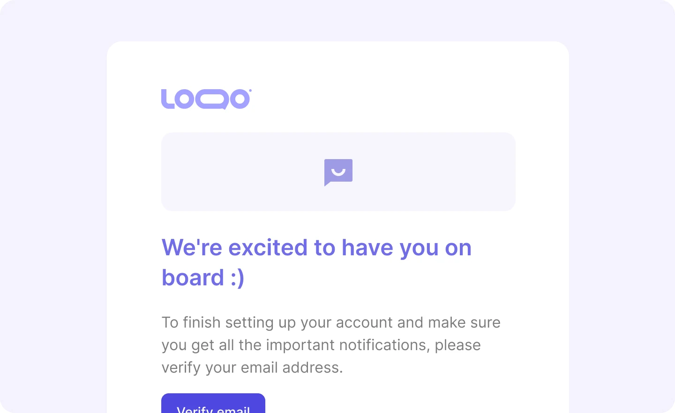Click the speech-bubble shaped letter in the logo
The width and height of the screenshot is (675, 413).
click(212, 99)
